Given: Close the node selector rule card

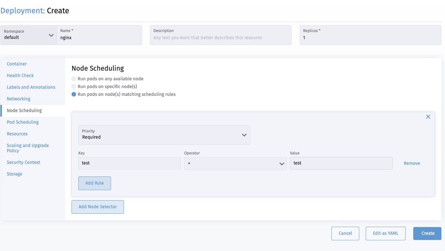Looking at the screenshot, I should tap(428, 117).
